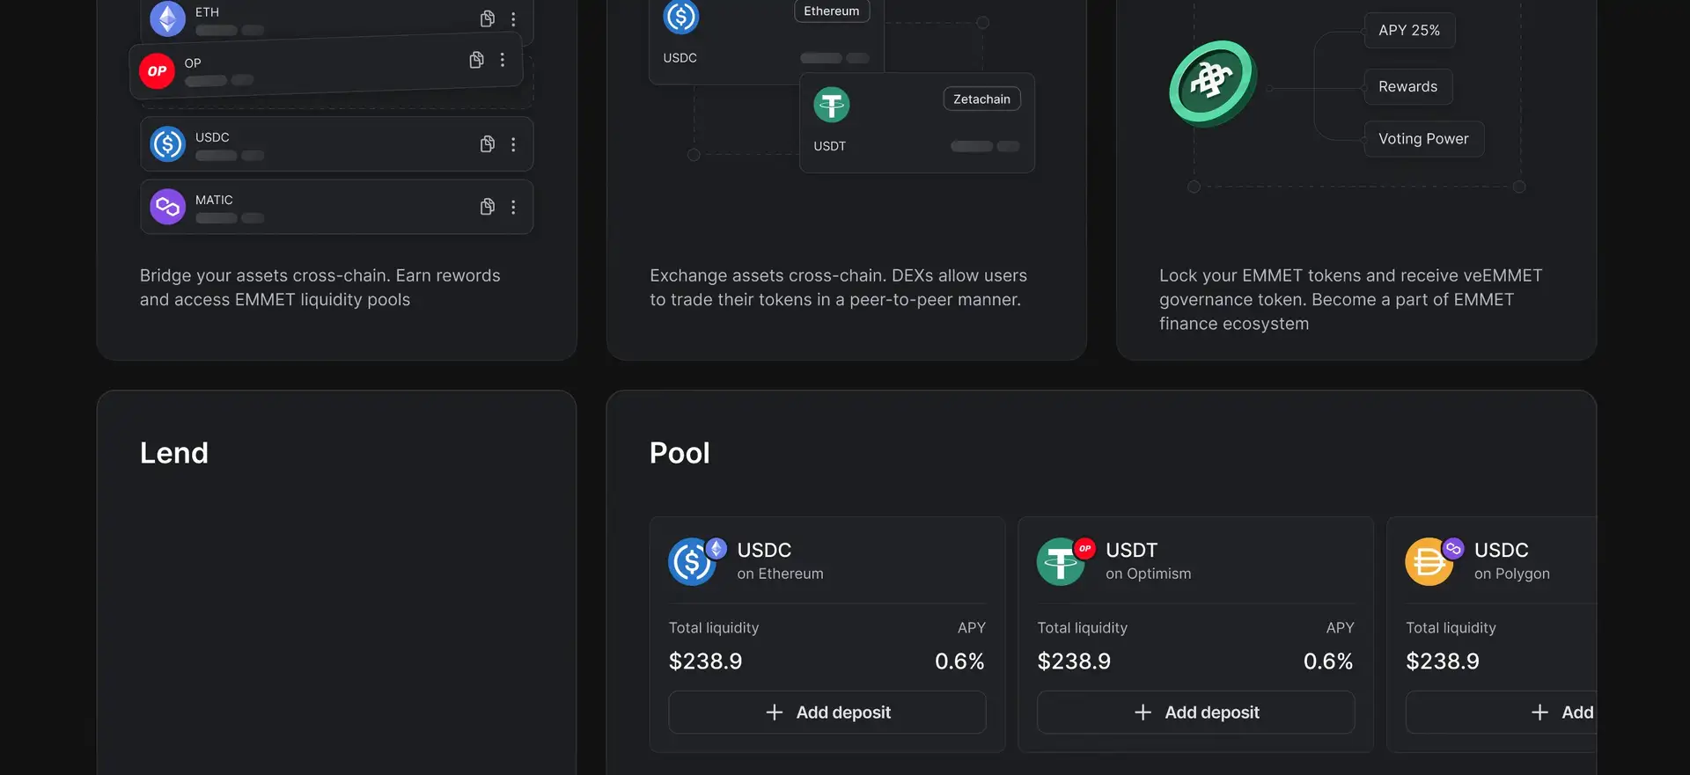Select the Zetachain network tag
Screen dimensions: 1690x775
(981, 99)
